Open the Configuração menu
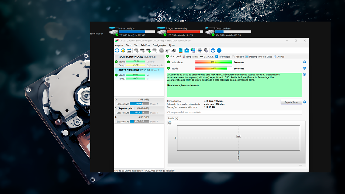The height and width of the screenshot is (194, 345). (159, 45)
